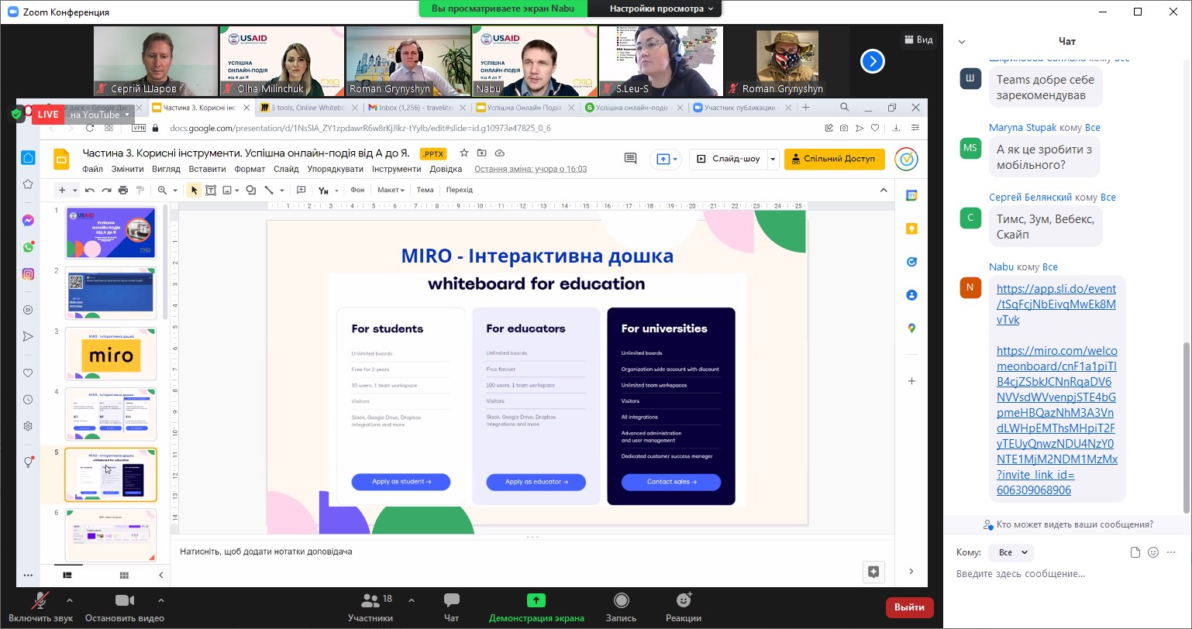Viewport: 1192px width, 629px height.
Task: Click the emoji icon in chat input
Action: 1153,552
